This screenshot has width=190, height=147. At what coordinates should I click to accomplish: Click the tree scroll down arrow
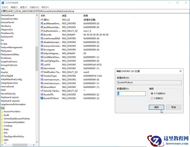point(37,142)
